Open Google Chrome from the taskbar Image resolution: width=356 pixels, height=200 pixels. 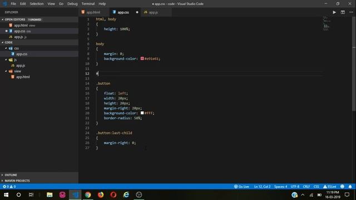coord(88,195)
